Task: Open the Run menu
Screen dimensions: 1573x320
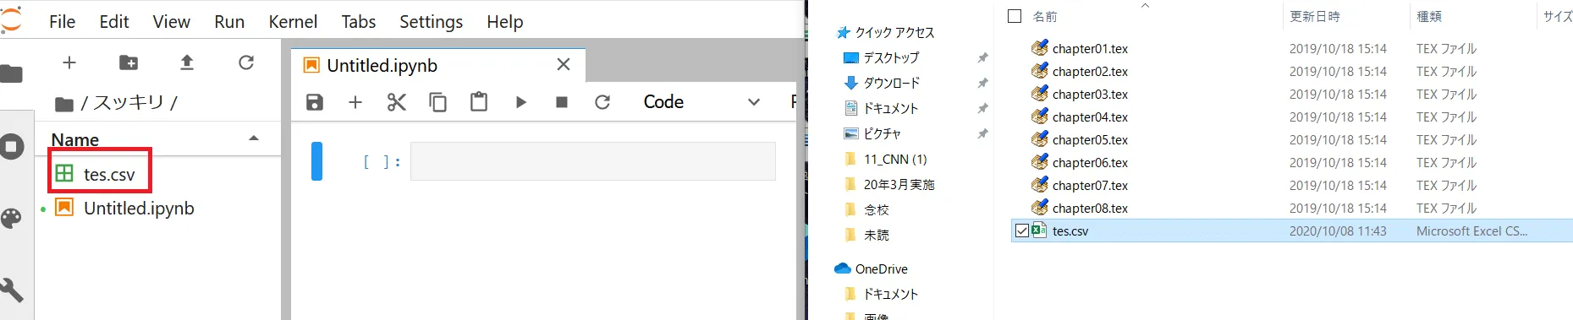Action: pos(229,21)
